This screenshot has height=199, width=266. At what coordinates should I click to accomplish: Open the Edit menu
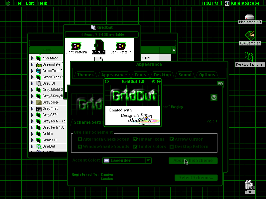coord(30,3)
